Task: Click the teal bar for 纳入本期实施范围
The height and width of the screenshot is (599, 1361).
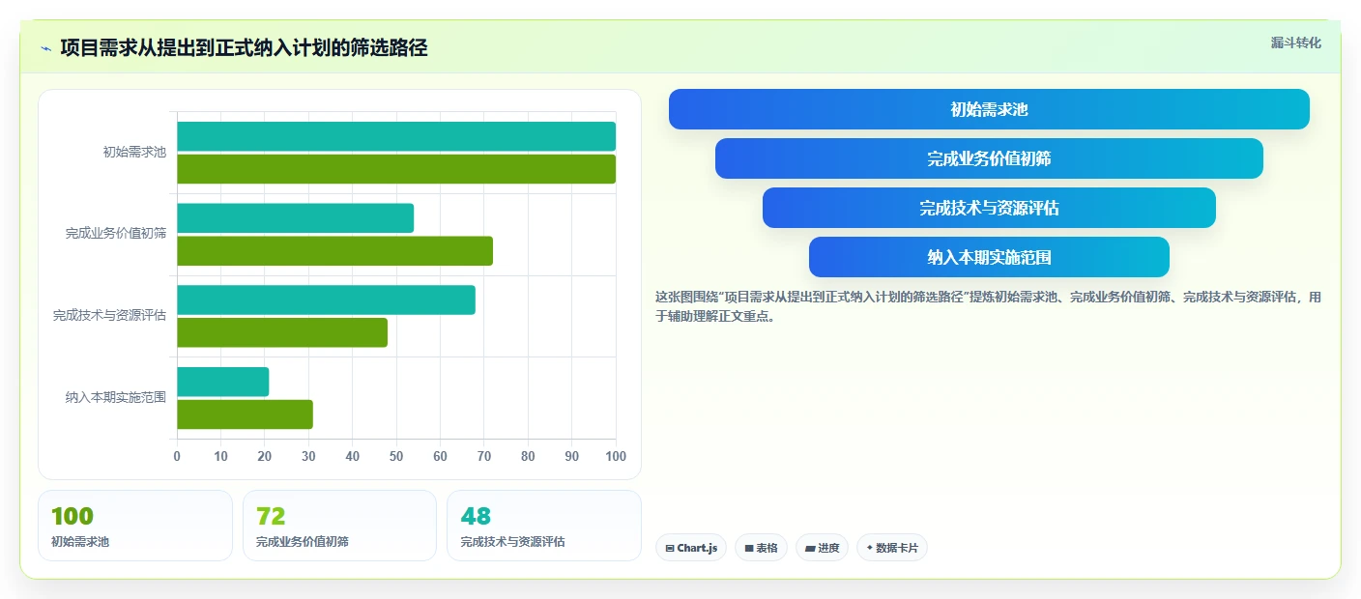Action: 222,382
